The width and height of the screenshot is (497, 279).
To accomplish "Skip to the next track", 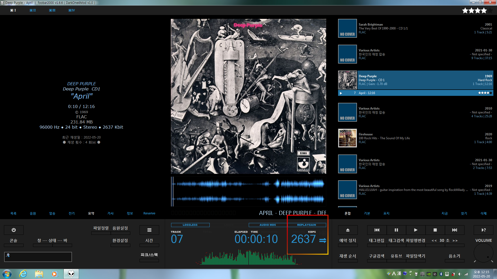I will (455, 230).
